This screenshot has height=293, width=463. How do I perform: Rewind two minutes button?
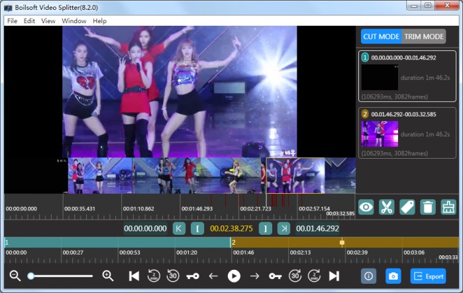point(154,276)
